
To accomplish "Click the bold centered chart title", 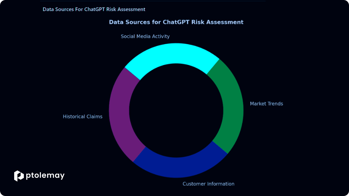I will (176, 22).
